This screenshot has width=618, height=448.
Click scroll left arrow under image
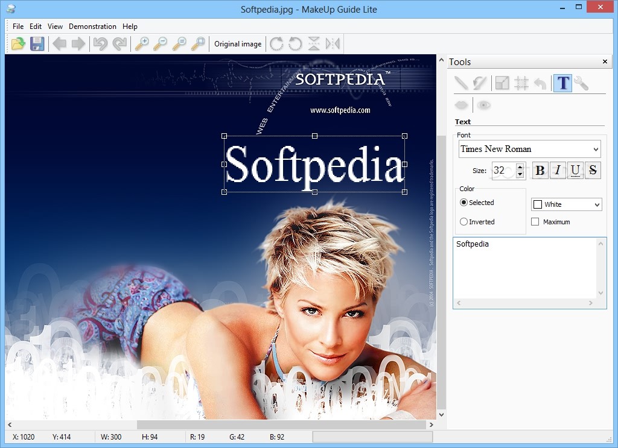click(x=10, y=424)
